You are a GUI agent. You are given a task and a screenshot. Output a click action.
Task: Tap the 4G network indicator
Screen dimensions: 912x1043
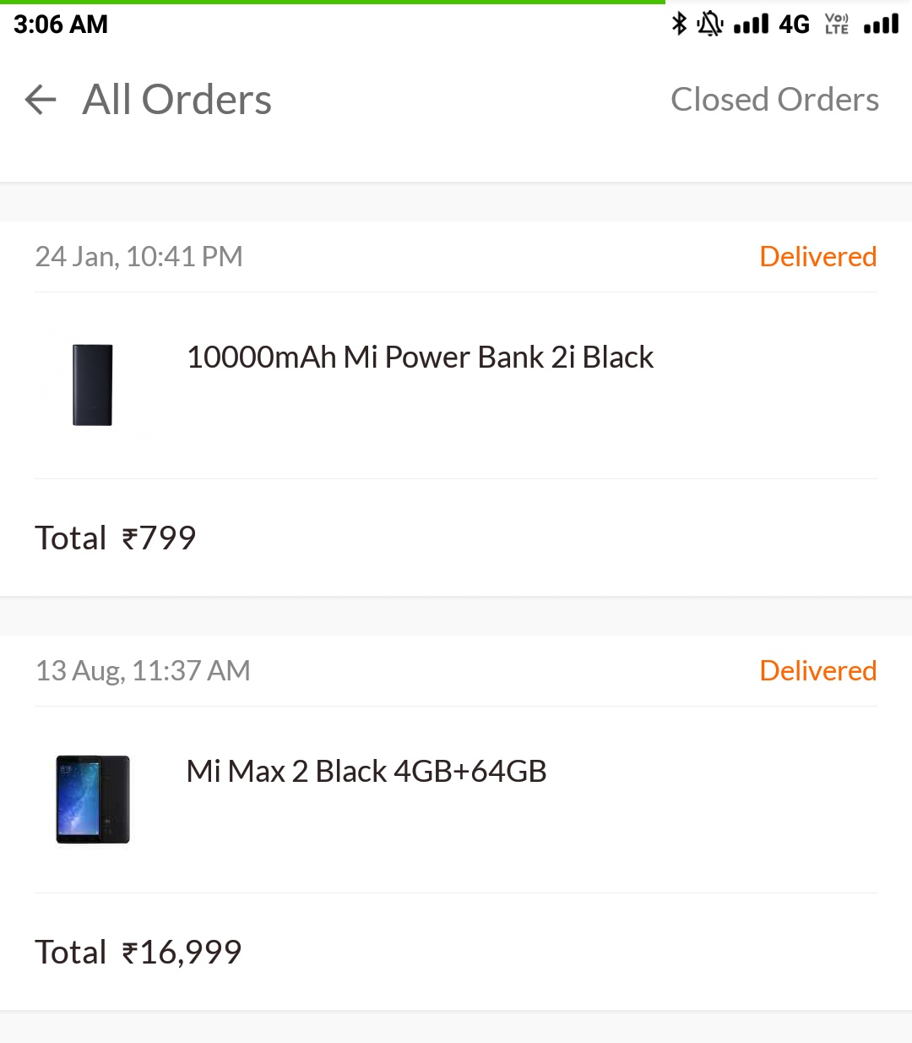(x=794, y=25)
